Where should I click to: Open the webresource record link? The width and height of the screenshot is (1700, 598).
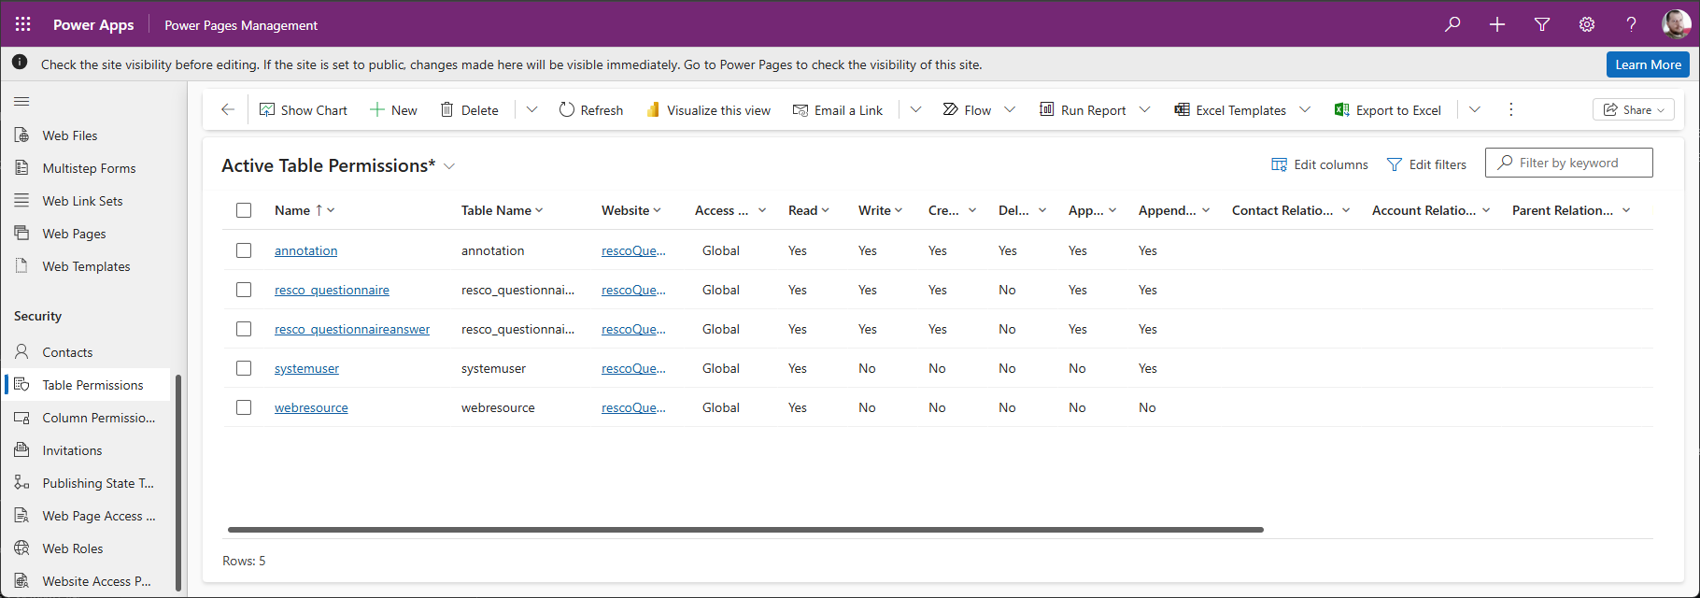(311, 407)
